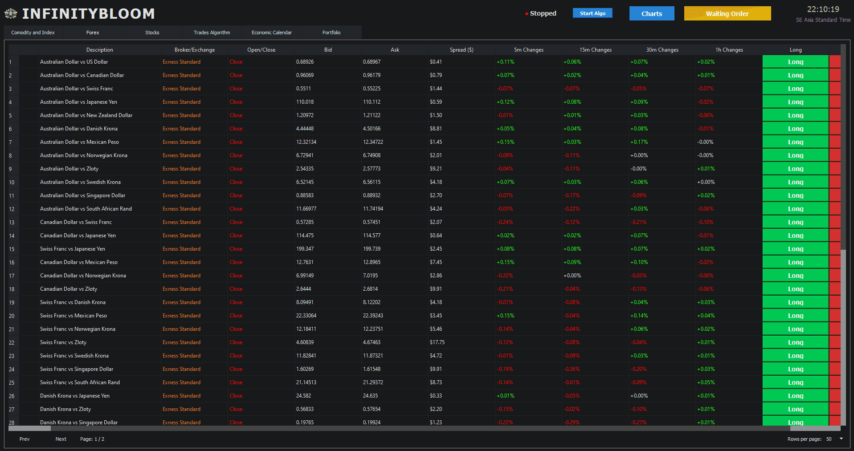Open the Stocks tab
Image resolution: width=854 pixels, height=451 pixels.
coord(152,33)
